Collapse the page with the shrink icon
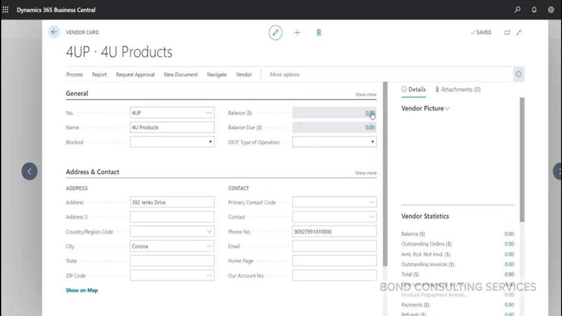 coord(519,32)
